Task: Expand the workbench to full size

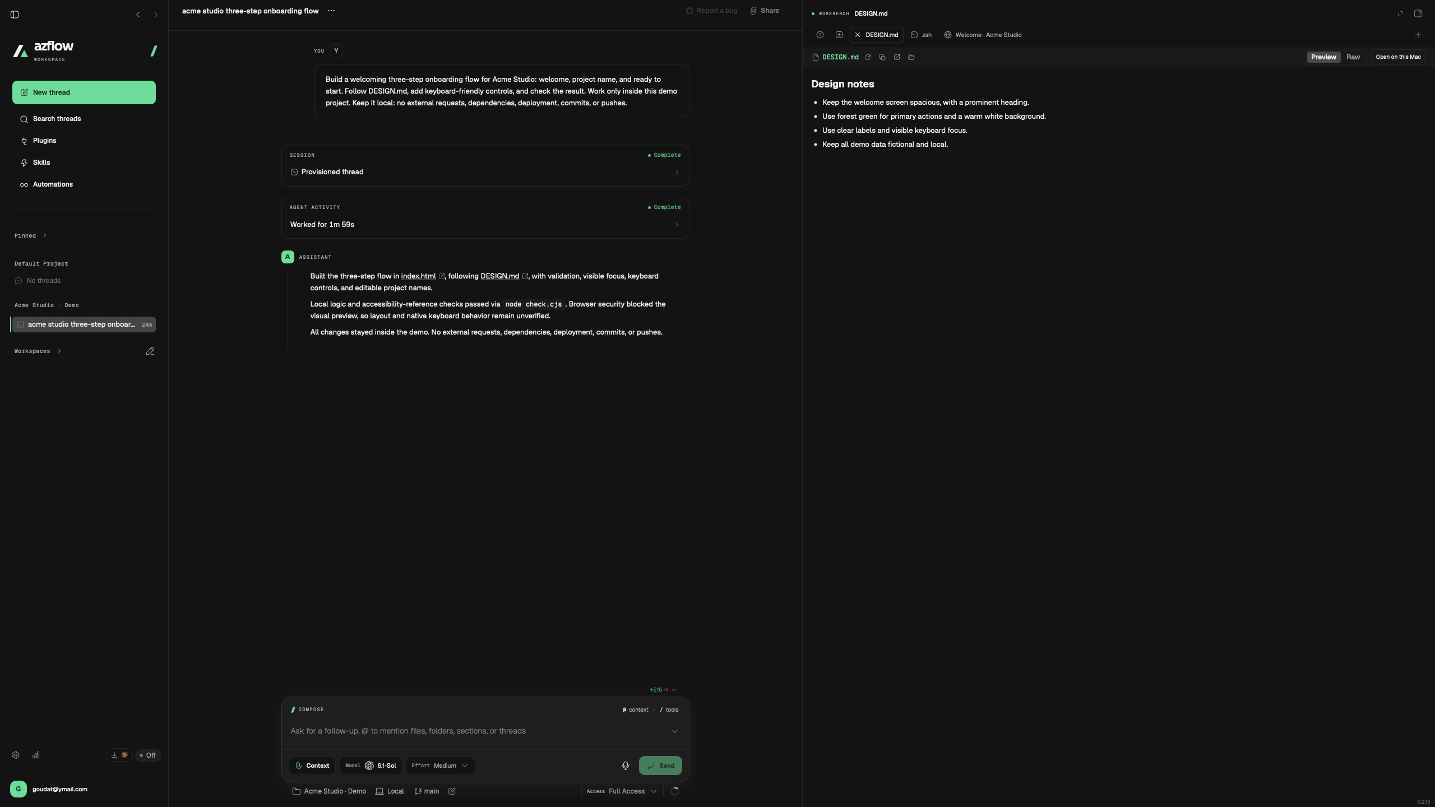Action: coord(1400,14)
